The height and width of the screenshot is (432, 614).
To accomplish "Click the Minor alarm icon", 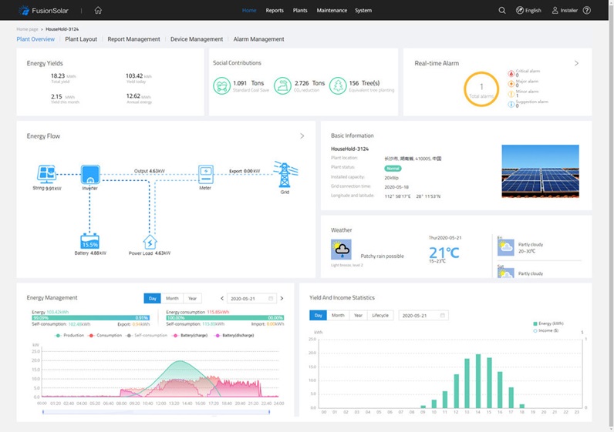I will tap(511, 94).
